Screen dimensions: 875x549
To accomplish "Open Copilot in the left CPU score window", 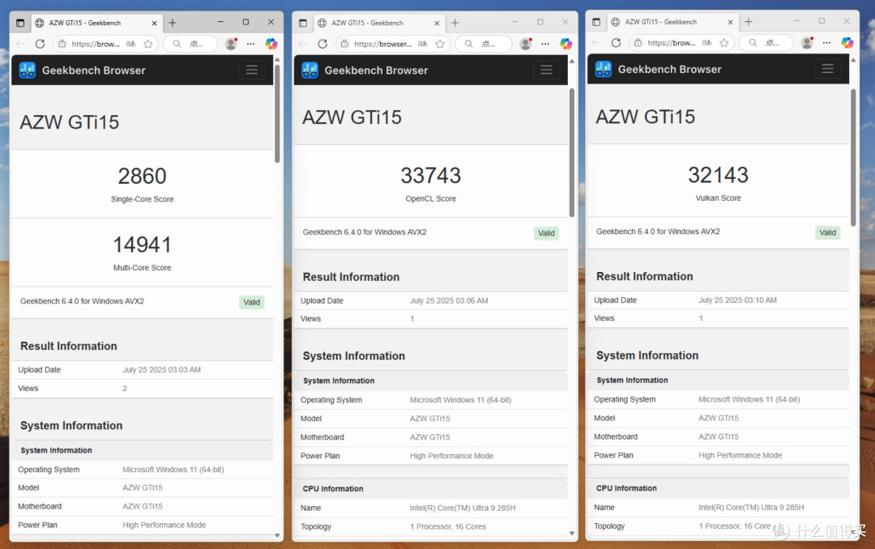I will click(x=271, y=44).
